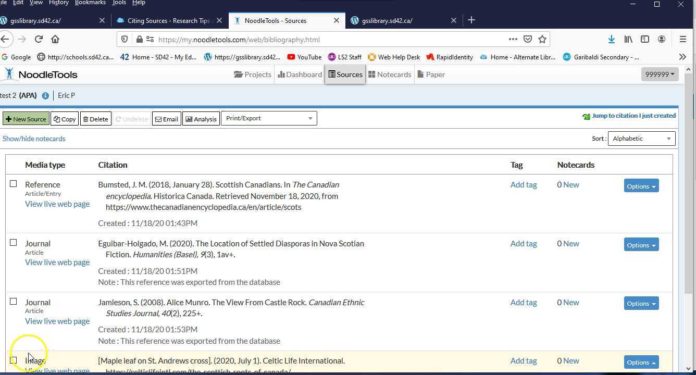Select the Analysis tool
This screenshot has width=696, height=375.
coord(201,118)
